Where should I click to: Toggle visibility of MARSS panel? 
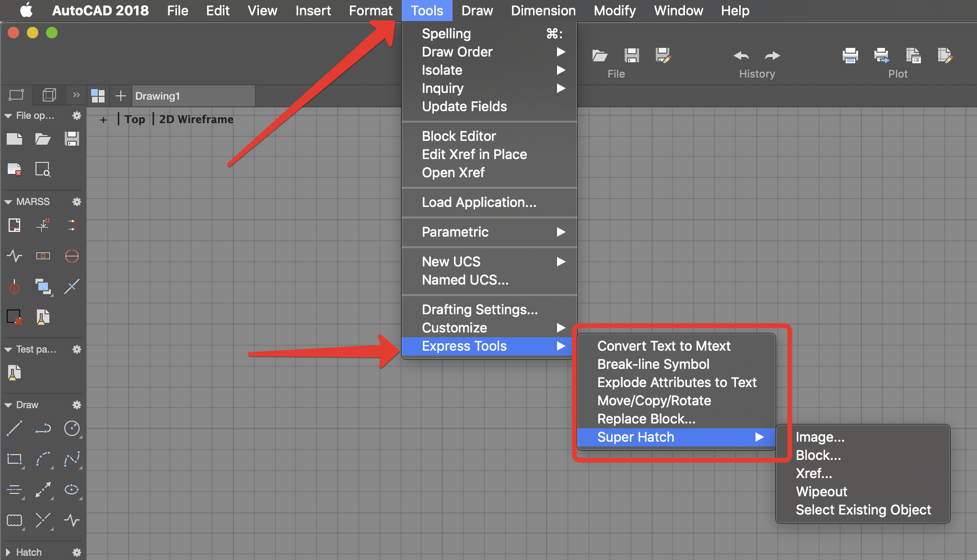pos(7,202)
